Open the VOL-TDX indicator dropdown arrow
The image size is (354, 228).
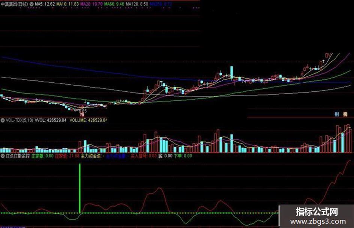click(3, 120)
